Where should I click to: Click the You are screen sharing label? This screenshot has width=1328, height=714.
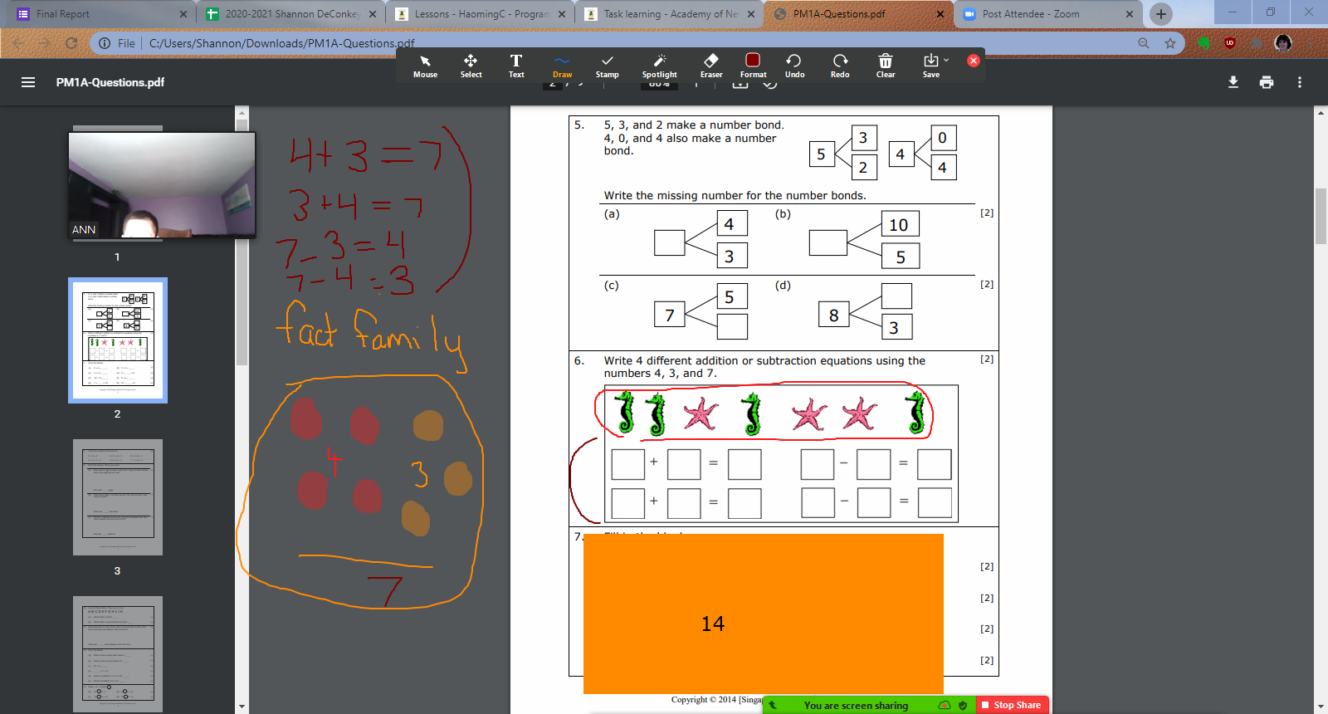coord(856,706)
